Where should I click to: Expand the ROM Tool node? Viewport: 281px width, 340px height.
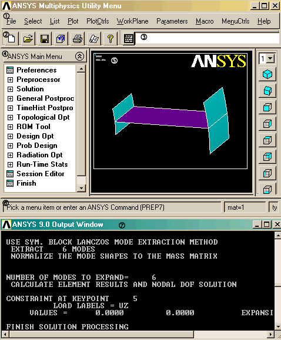point(10,127)
